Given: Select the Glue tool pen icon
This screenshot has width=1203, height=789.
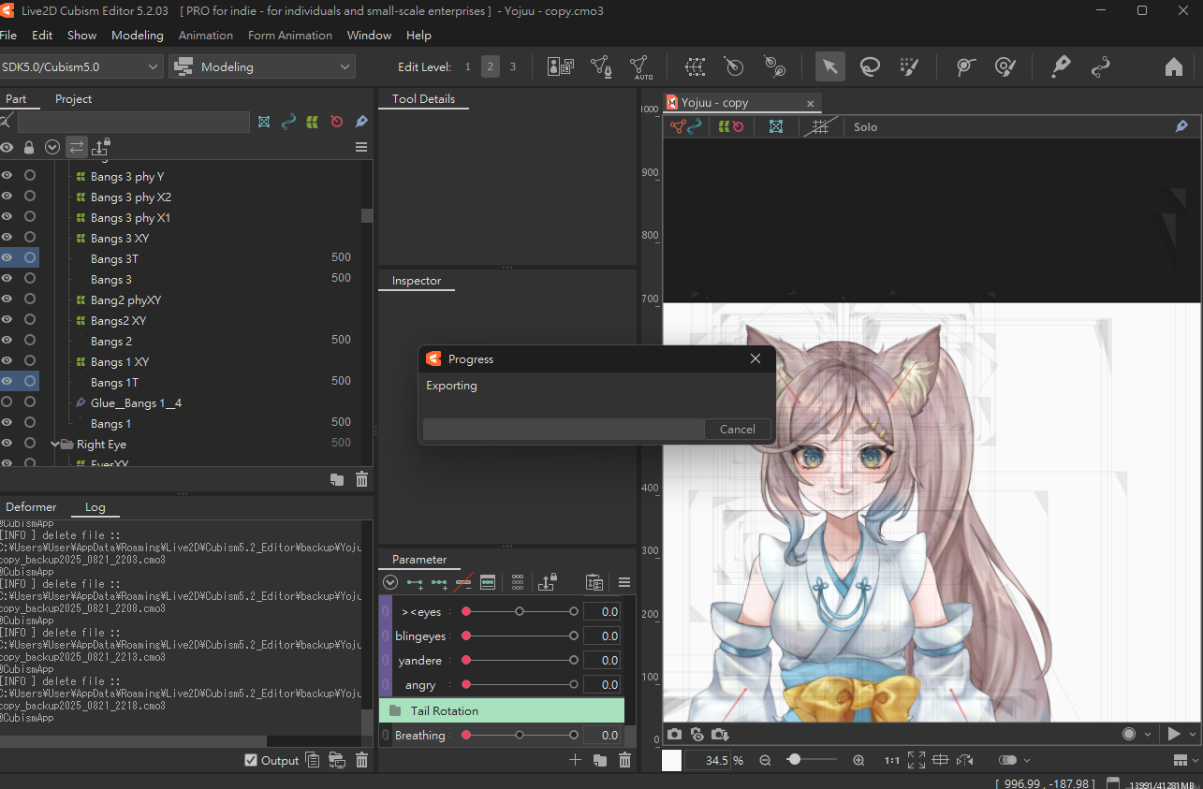Looking at the screenshot, I should click(x=1061, y=66).
